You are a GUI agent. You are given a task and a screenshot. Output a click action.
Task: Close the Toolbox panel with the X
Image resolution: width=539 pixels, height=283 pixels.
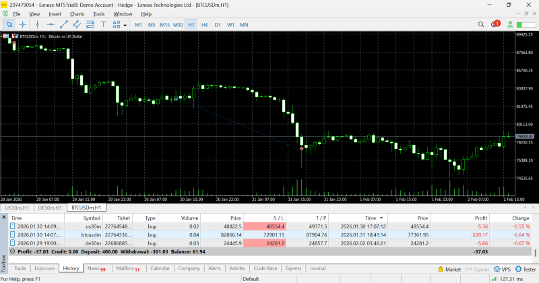(4, 218)
